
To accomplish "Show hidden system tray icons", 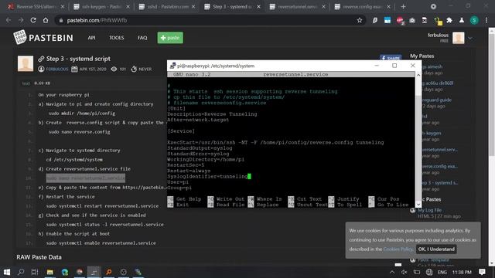I will click(x=392, y=272).
